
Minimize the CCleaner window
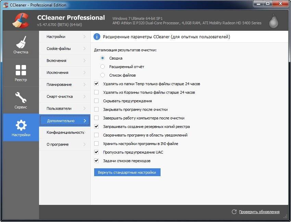(258, 4)
